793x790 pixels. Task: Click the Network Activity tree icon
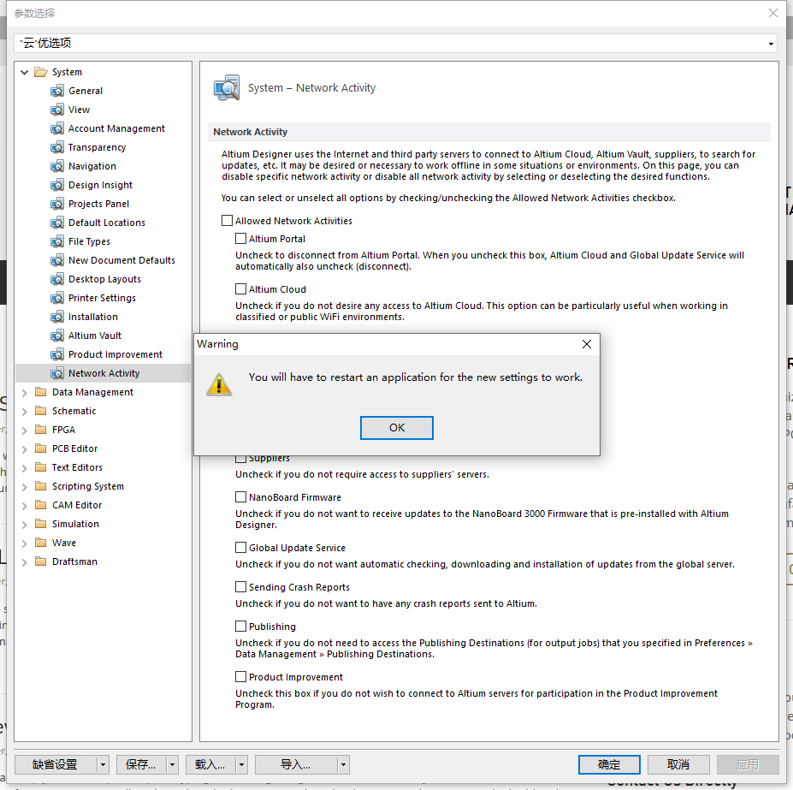pyautogui.click(x=57, y=373)
